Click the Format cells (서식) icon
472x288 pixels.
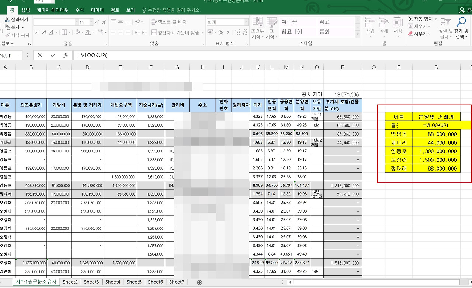click(x=398, y=23)
